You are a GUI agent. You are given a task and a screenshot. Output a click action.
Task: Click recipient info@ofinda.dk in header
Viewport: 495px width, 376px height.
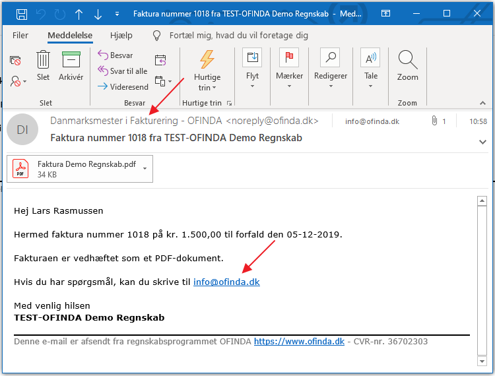pyautogui.click(x=372, y=121)
